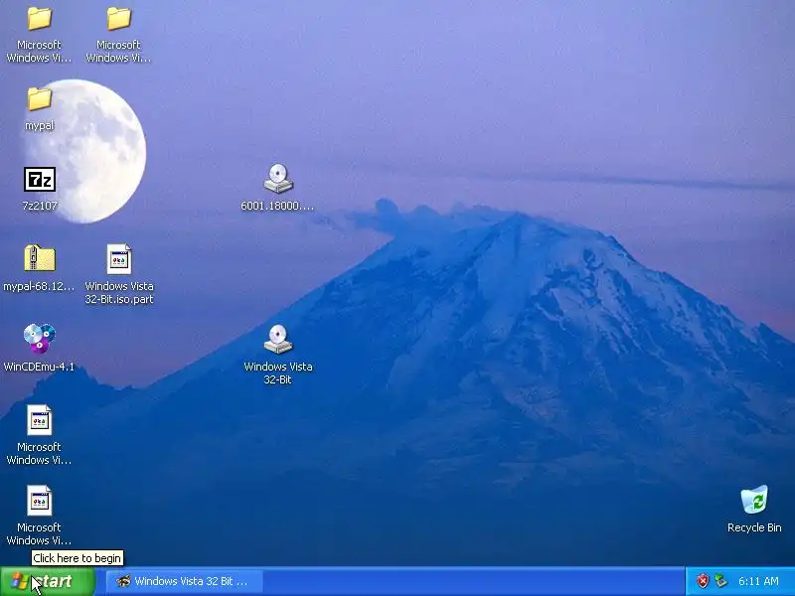
Task: Open the red security shield tray icon
Action: 703,581
